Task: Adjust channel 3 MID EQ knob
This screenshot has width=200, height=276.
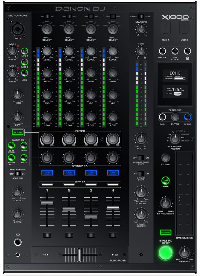Action: [x=91, y=95]
